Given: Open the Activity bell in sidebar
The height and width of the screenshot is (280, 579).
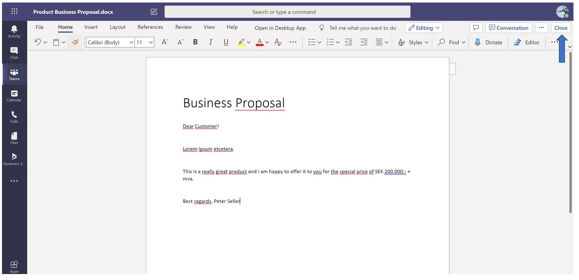Looking at the screenshot, I should (14, 31).
